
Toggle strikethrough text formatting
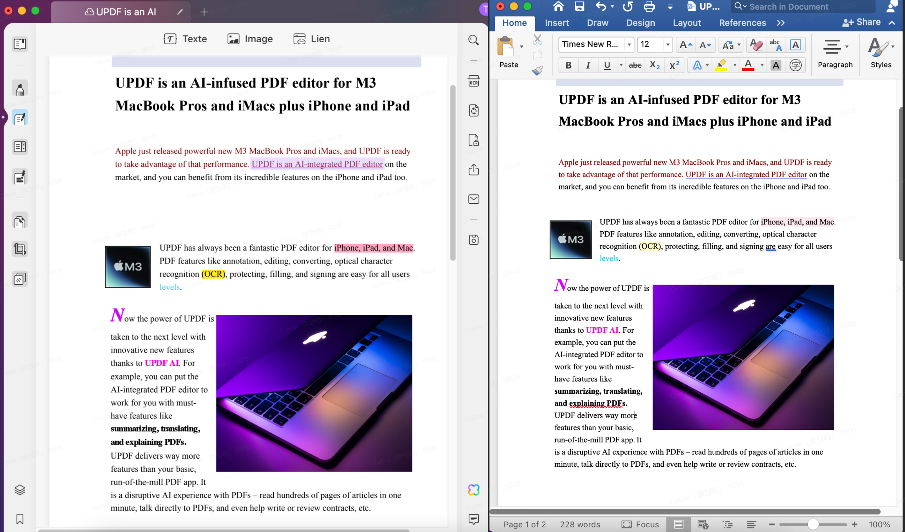point(635,65)
